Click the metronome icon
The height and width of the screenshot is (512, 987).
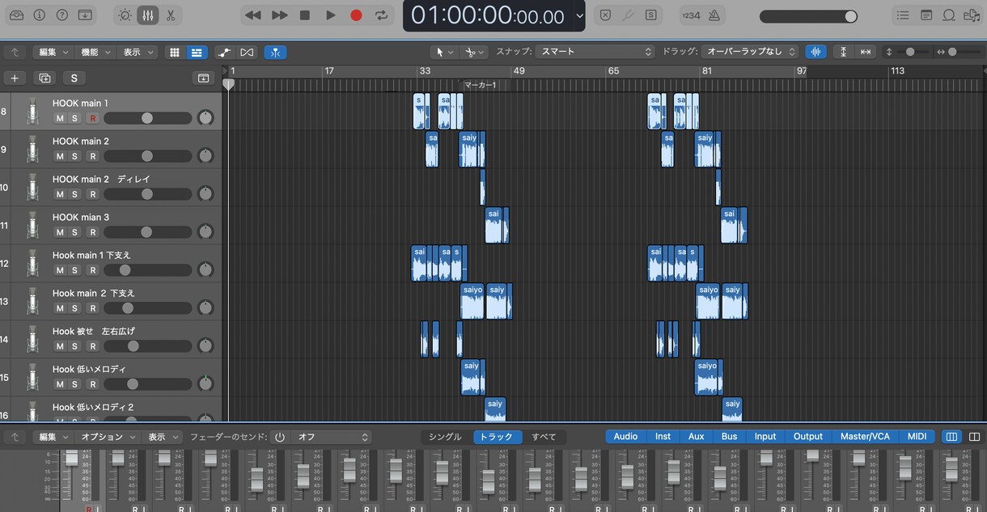714,15
